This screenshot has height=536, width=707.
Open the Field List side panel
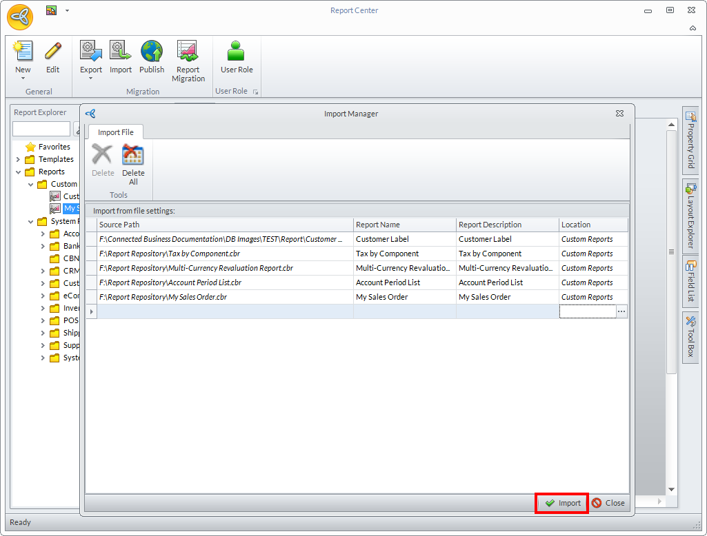tap(690, 280)
